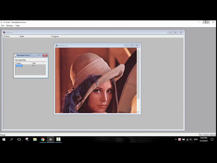
Task: Click the pink N tray icon
Action: [x=179, y=139]
